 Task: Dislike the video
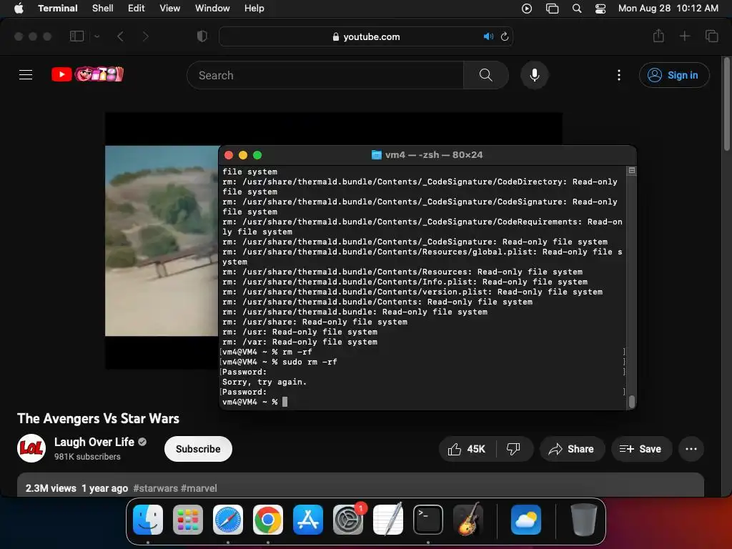click(513, 449)
